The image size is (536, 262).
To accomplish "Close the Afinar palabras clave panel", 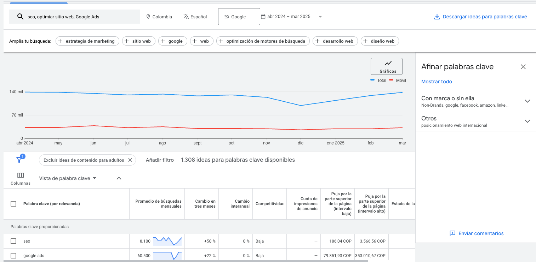I will pos(523,67).
